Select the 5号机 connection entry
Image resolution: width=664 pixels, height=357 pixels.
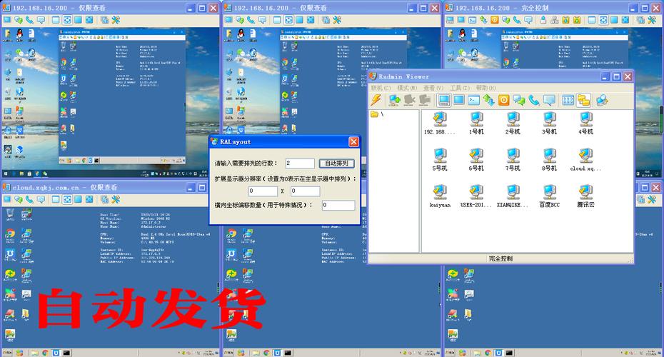point(440,160)
